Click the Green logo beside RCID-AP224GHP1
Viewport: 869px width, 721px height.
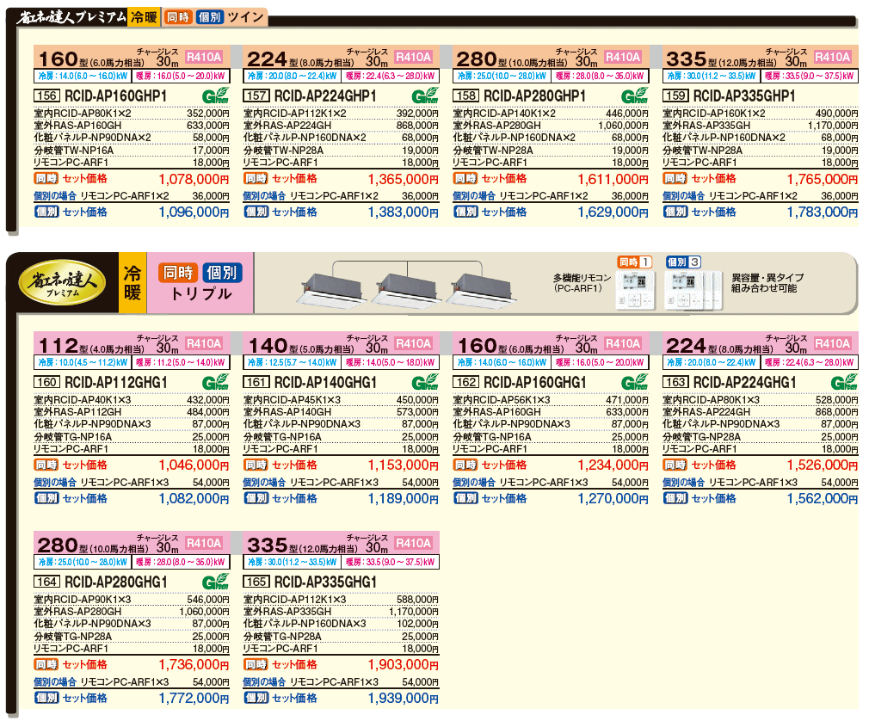click(x=425, y=96)
